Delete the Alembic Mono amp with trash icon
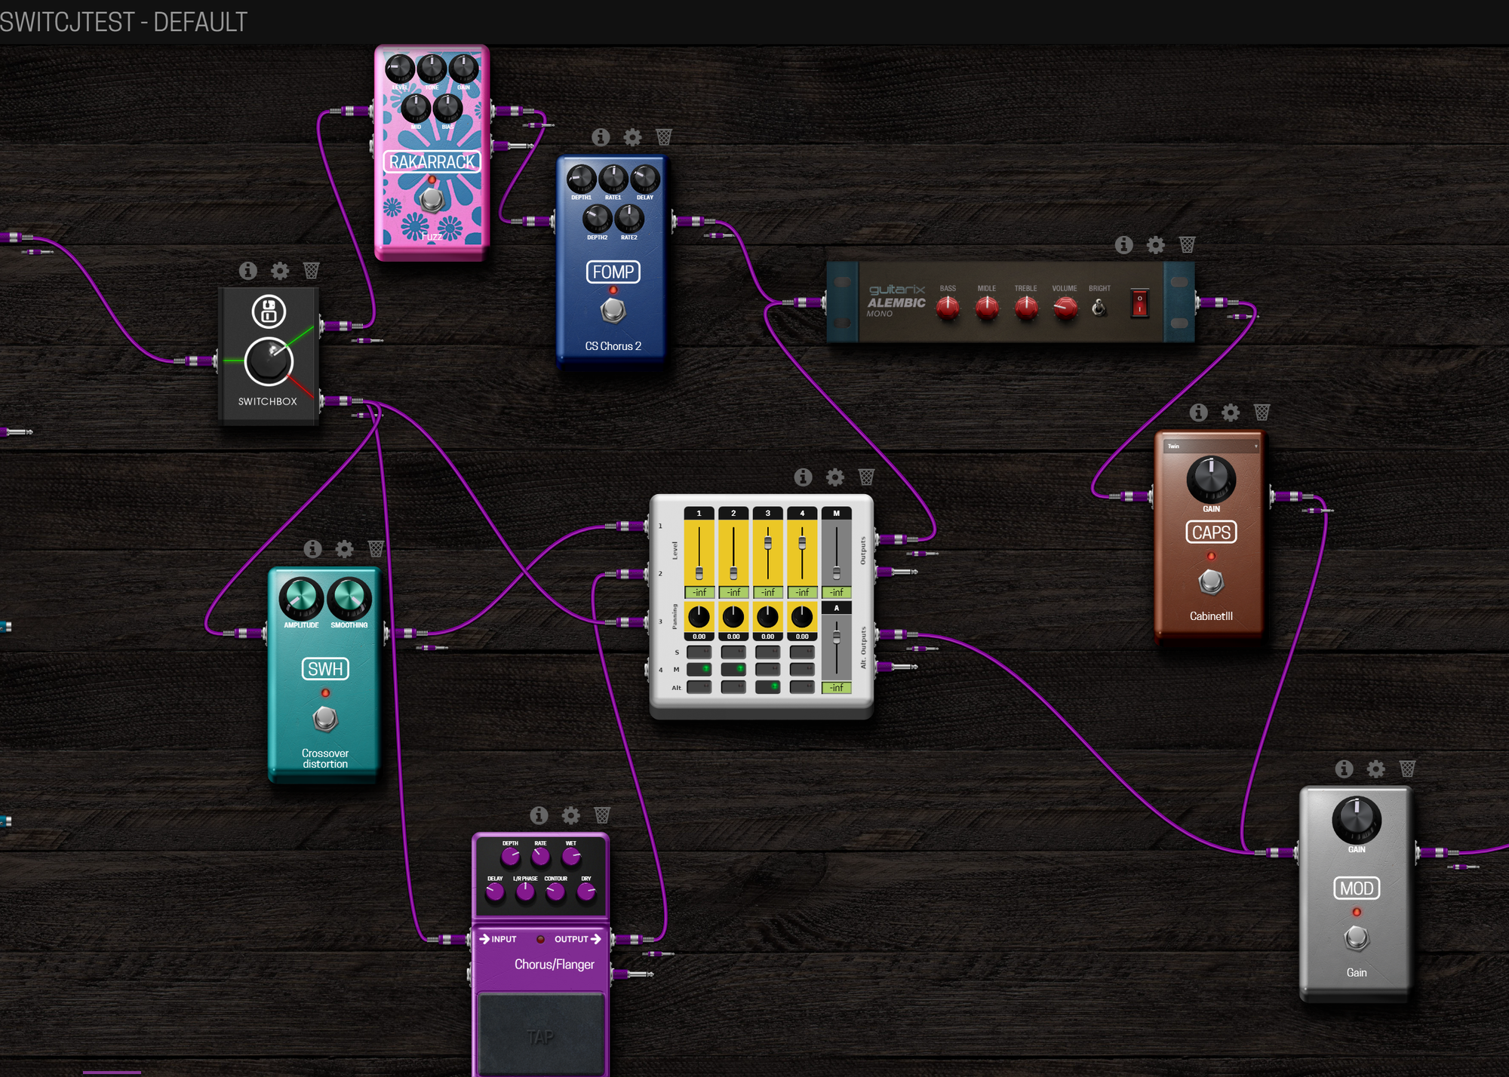 tap(1188, 244)
